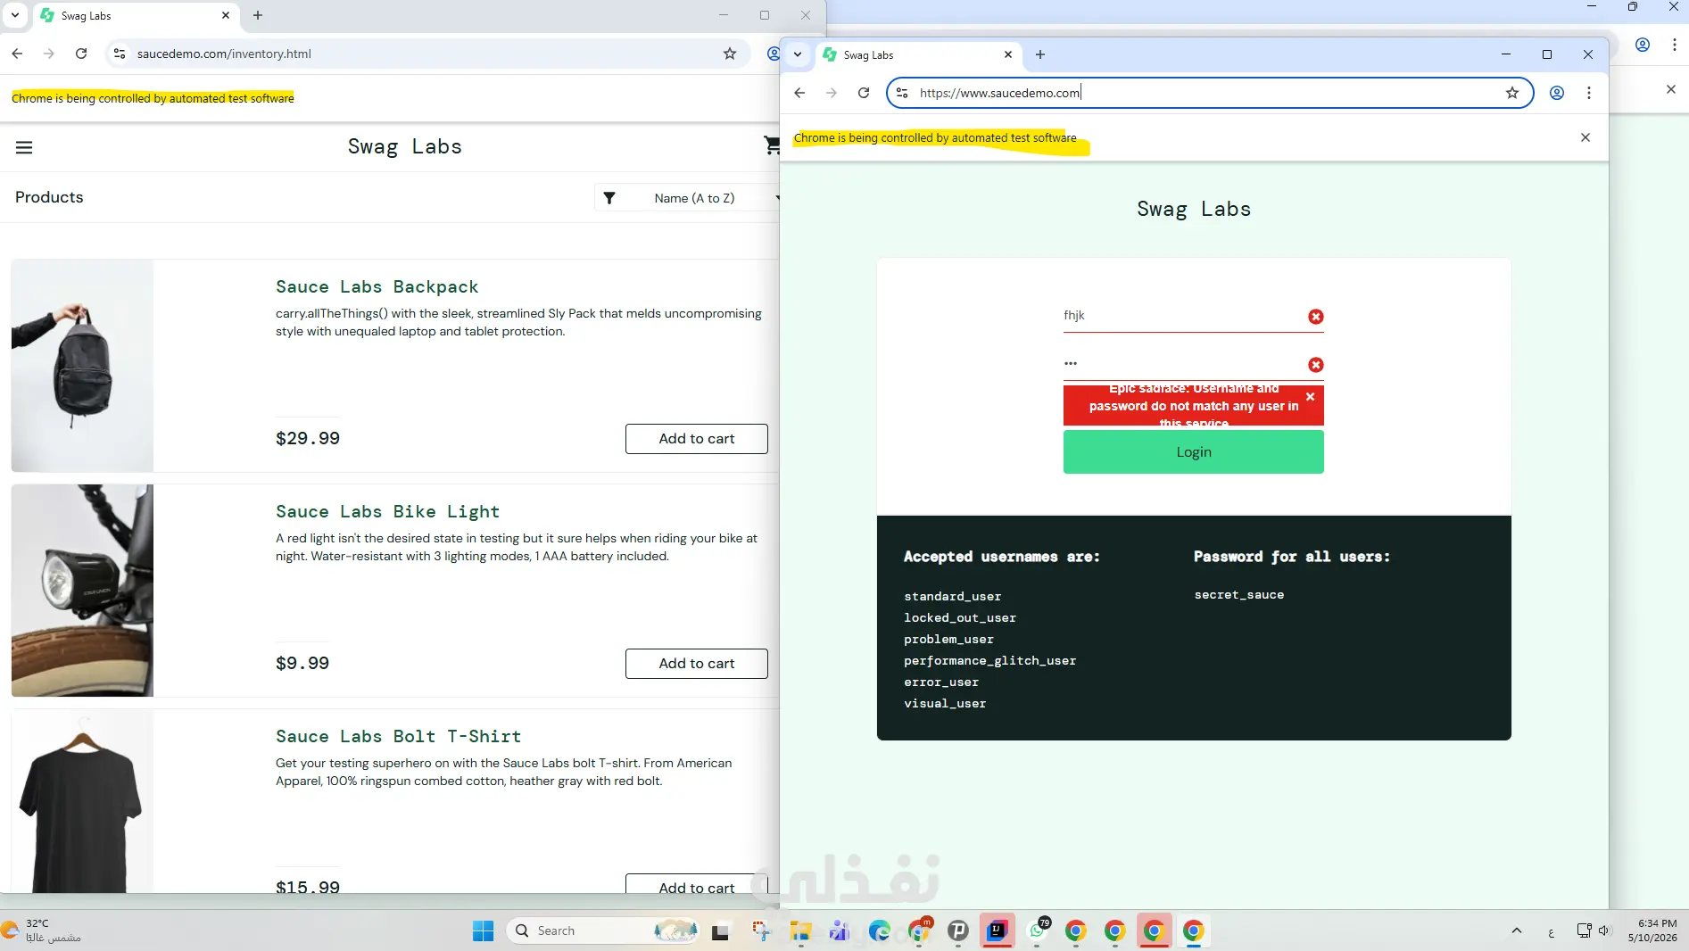Close the Swag Labs tab in the login window
Image resolution: width=1689 pixels, height=951 pixels.
1008,54
